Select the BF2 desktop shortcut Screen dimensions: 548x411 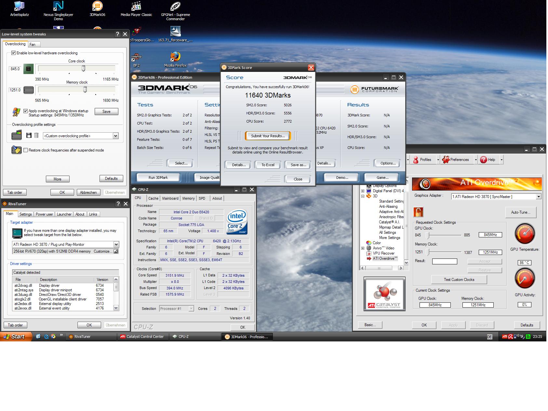pos(136,60)
